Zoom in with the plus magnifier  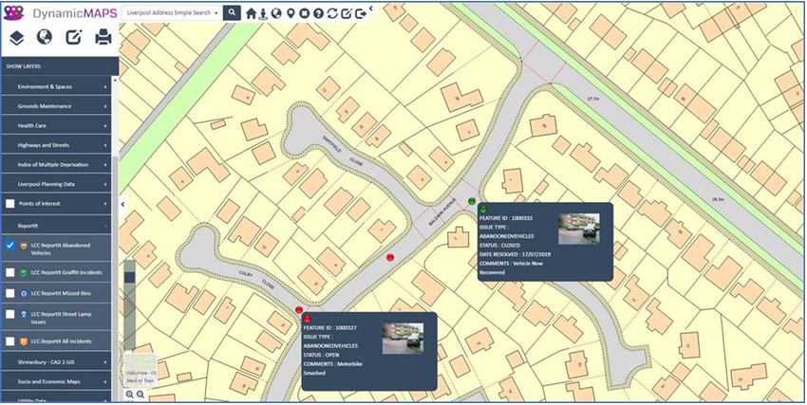point(129,395)
